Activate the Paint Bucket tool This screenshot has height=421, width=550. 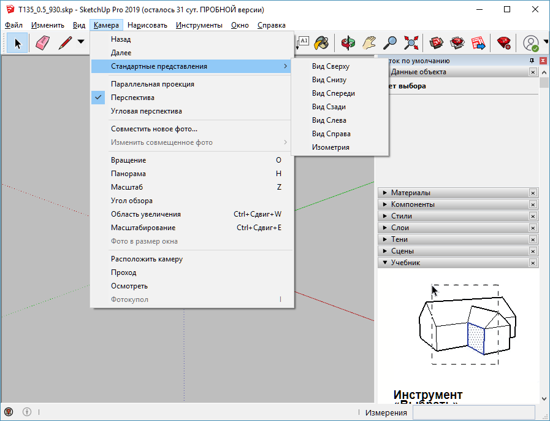[x=322, y=42]
